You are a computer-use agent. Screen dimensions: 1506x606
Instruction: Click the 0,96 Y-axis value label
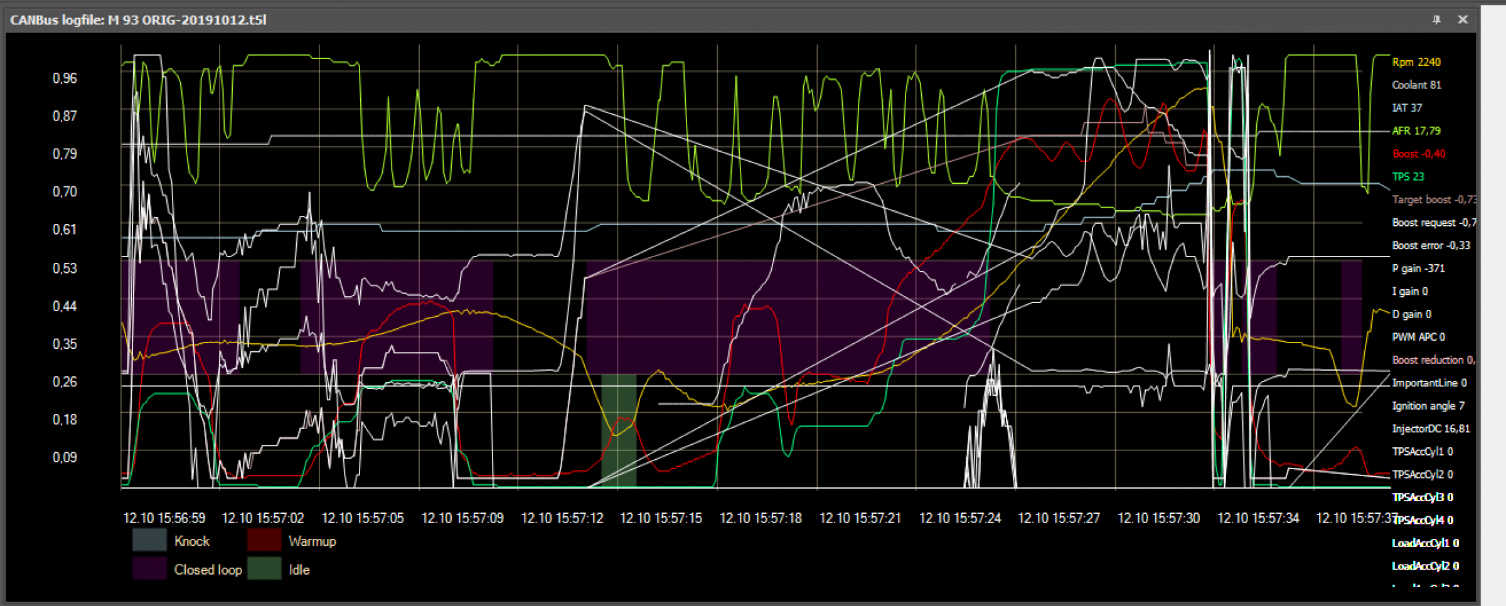pos(65,78)
